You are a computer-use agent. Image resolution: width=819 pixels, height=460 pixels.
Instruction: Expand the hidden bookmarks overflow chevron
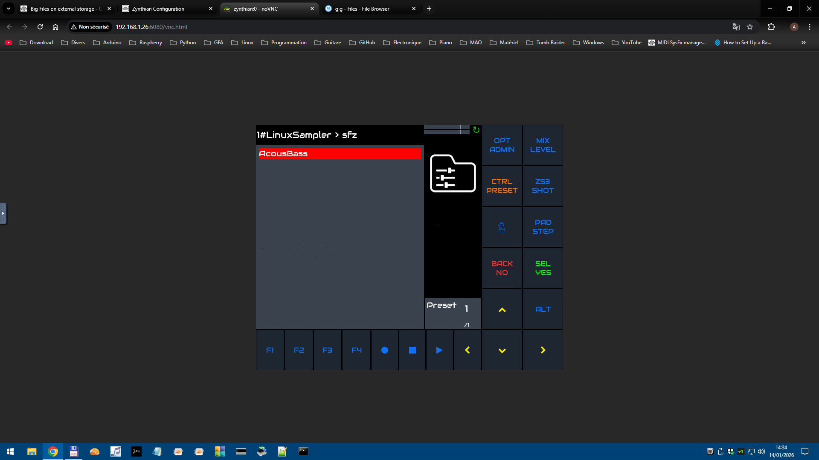click(x=803, y=43)
